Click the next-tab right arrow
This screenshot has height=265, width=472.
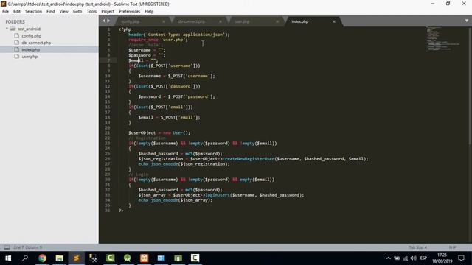[108, 21]
